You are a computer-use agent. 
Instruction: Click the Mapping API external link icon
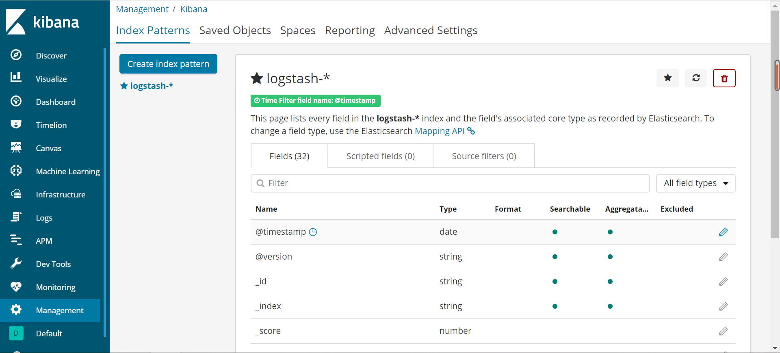[471, 131]
